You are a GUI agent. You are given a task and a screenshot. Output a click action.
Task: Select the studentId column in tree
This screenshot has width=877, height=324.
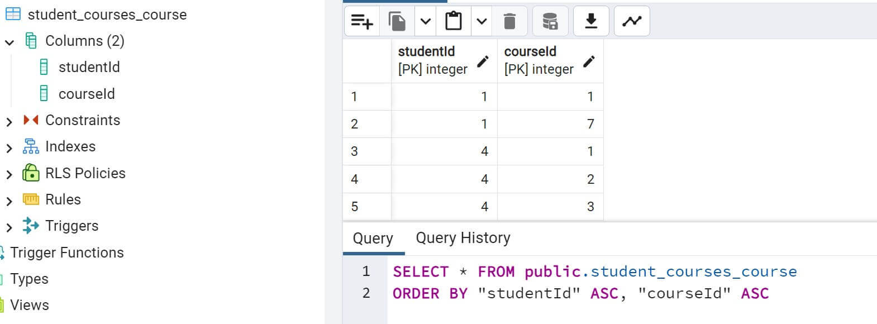(x=89, y=67)
